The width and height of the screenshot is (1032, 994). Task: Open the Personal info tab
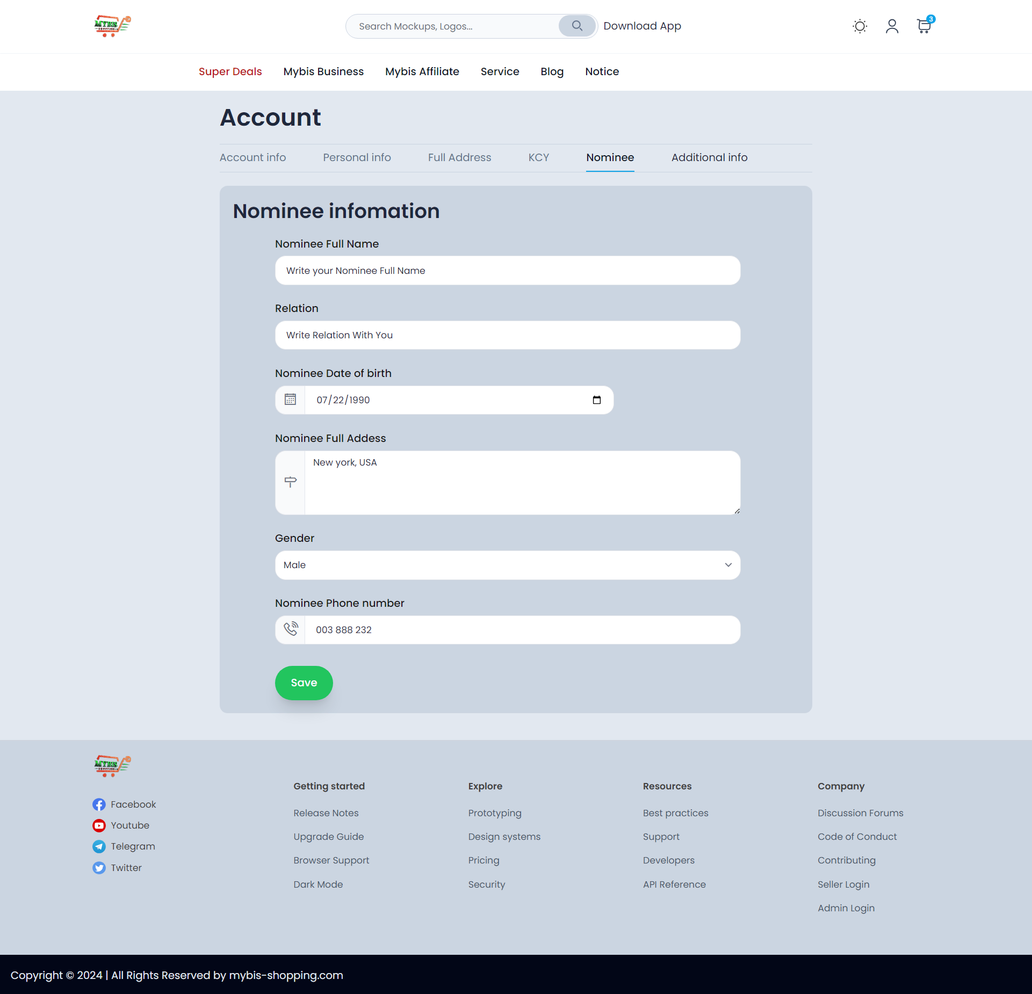pos(357,157)
